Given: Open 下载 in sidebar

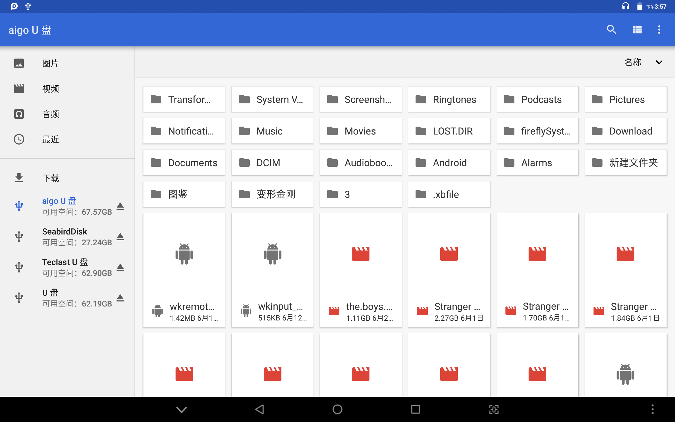Looking at the screenshot, I should pos(67,178).
